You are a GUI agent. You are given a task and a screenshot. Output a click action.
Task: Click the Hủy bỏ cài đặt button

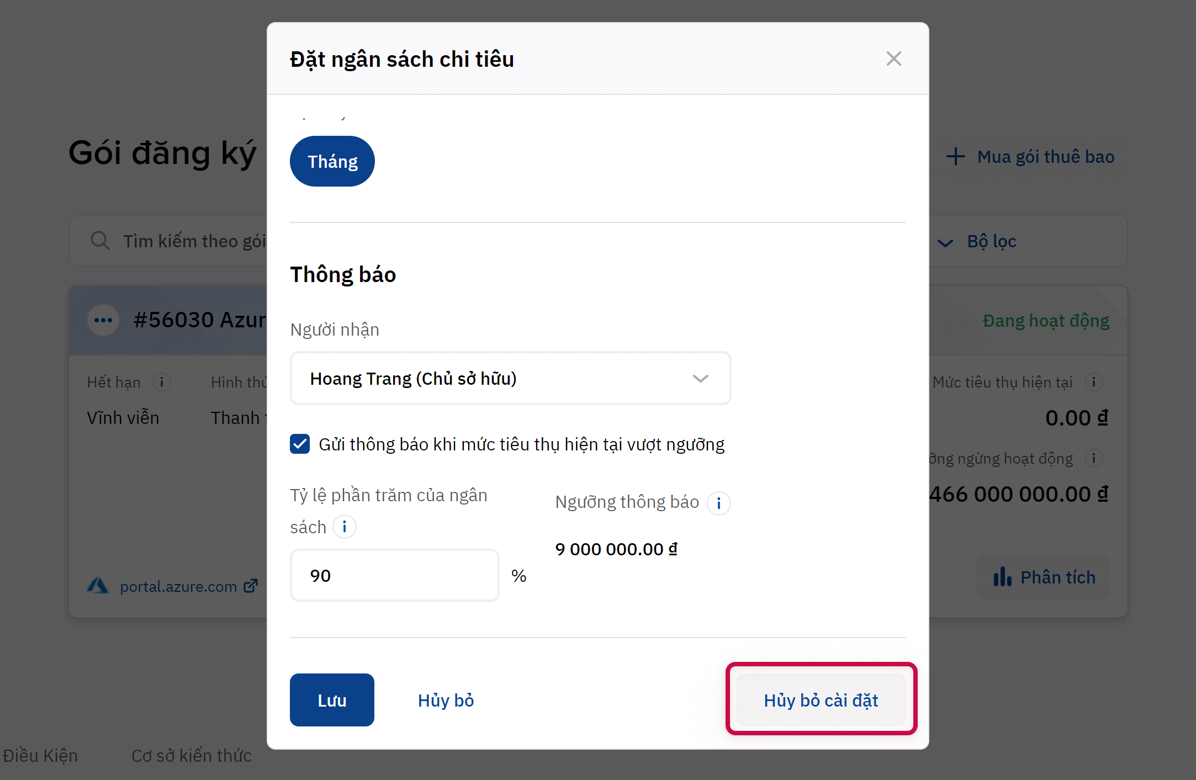(x=821, y=700)
